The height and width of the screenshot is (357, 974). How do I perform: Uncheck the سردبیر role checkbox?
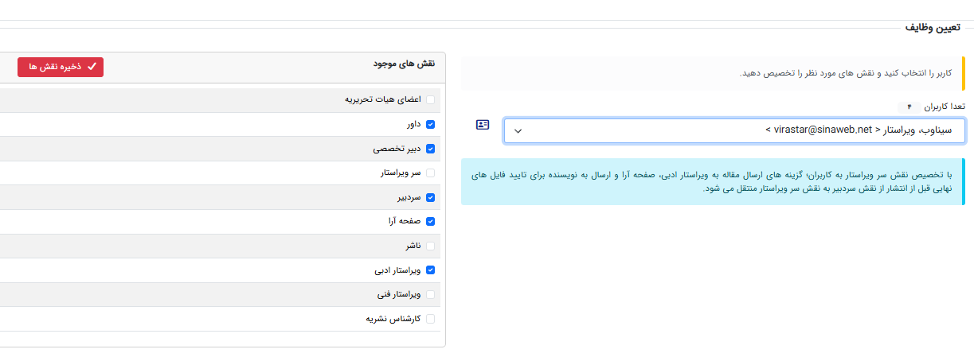(431, 197)
